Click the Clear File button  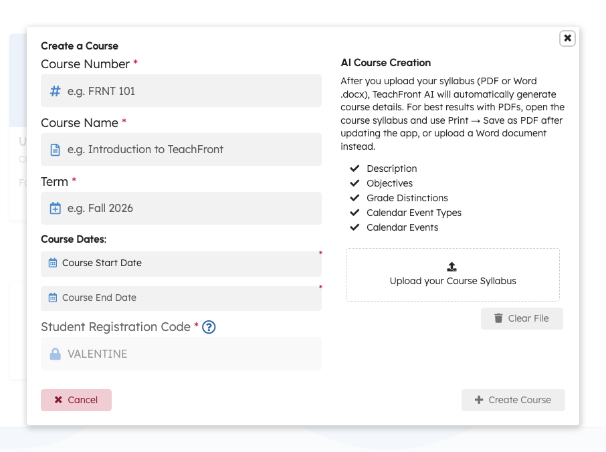[x=522, y=318]
